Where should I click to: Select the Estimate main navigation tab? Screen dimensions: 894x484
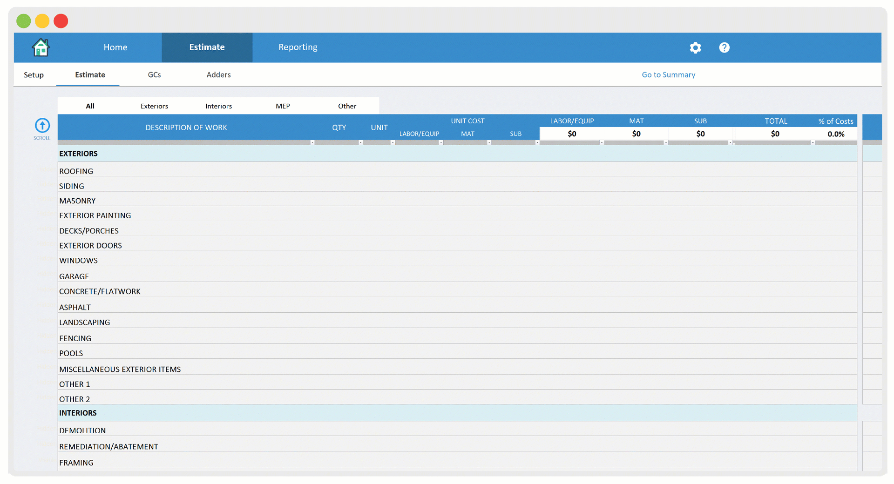[207, 47]
